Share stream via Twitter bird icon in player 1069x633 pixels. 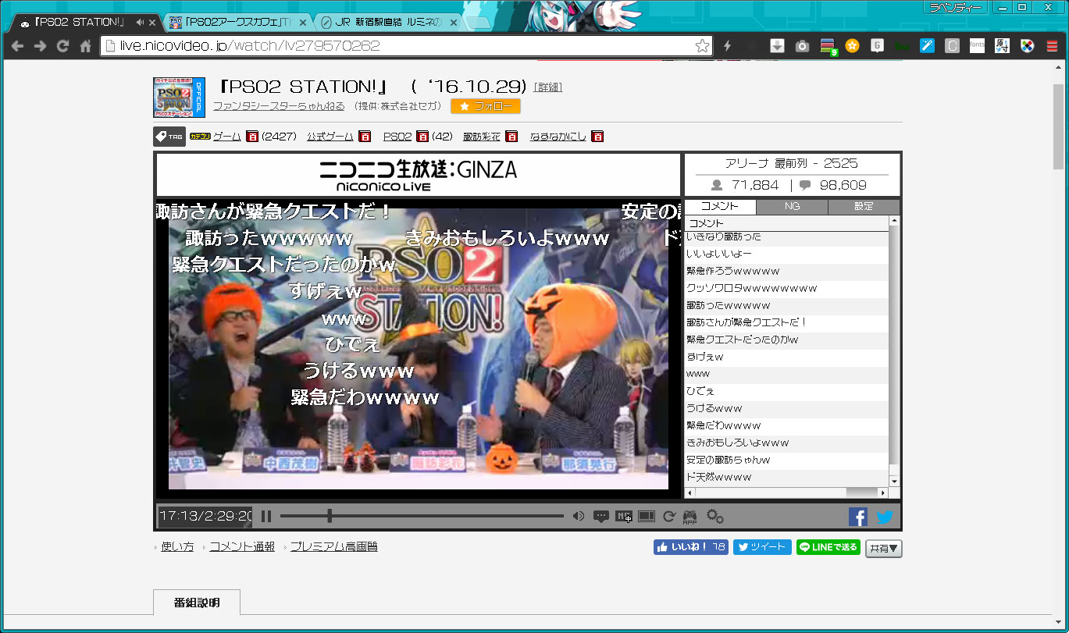coord(885,517)
